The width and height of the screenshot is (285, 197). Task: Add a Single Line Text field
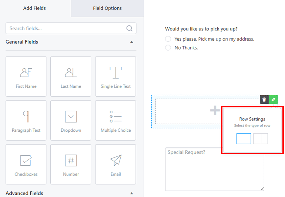click(115, 76)
